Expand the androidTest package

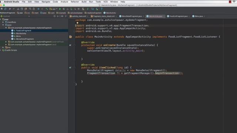pyautogui.click(x=6, y=42)
